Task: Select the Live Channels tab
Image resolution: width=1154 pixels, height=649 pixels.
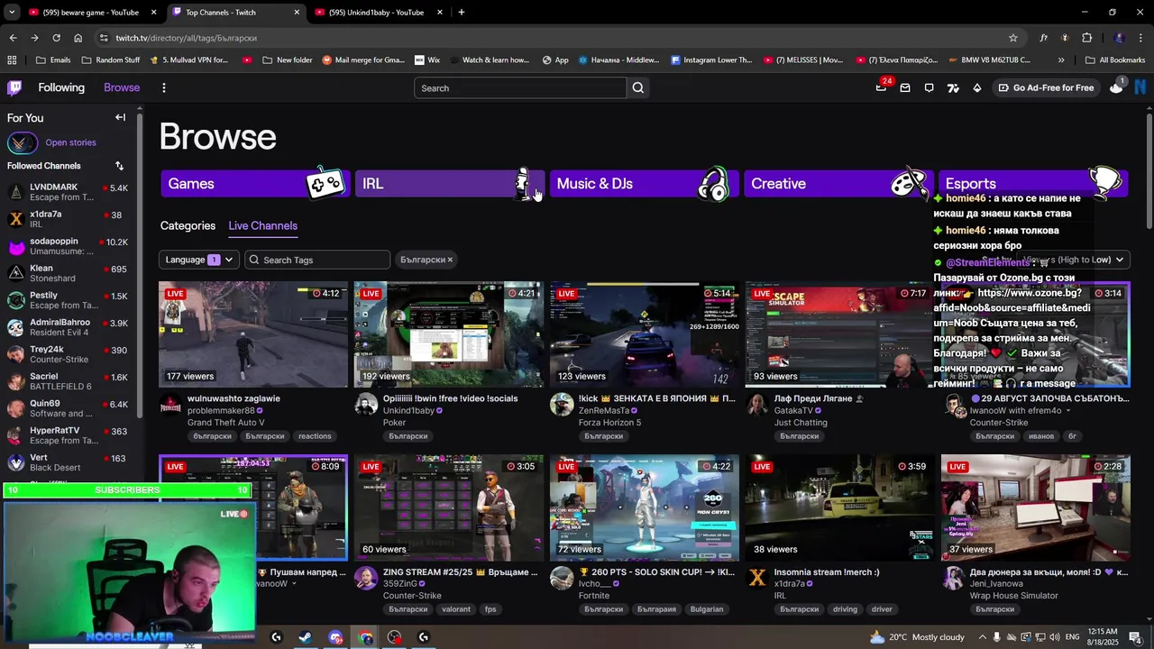Action: 262,225
